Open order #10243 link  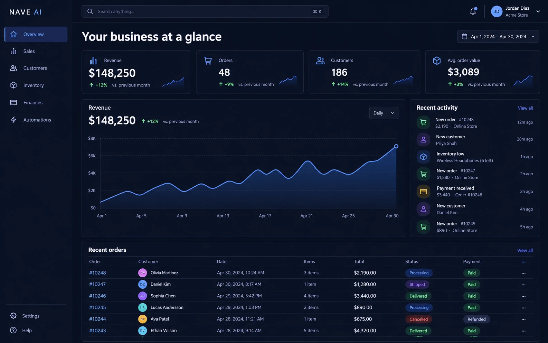pyautogui.click(x=97, y=331)
